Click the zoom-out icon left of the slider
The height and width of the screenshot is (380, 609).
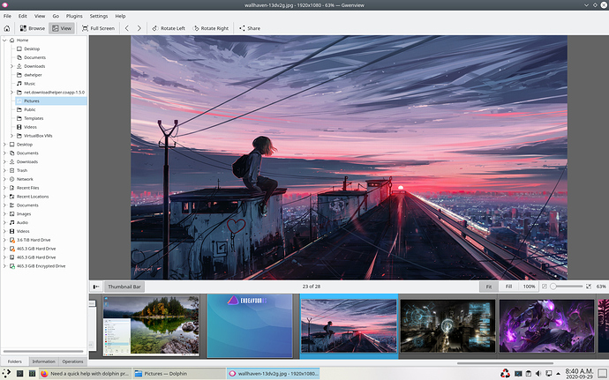pos(545,287)
